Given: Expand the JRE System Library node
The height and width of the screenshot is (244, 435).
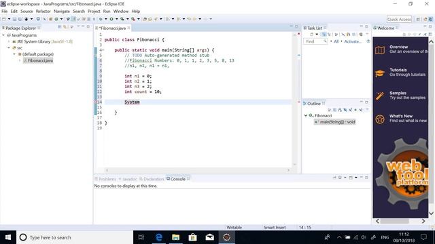Looking at the screenshot, I should [9, 41].
